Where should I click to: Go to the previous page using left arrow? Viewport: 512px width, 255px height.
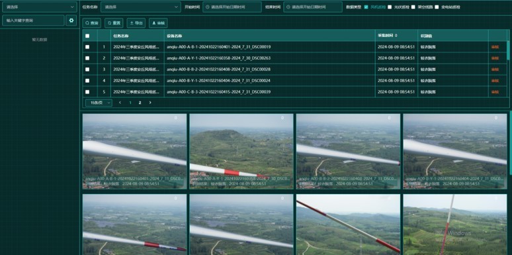point(120,103)
